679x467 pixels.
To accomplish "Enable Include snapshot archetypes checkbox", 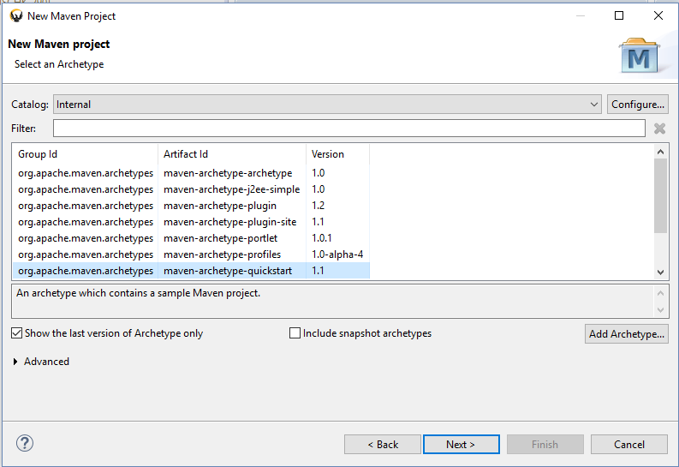I will 295,333.
